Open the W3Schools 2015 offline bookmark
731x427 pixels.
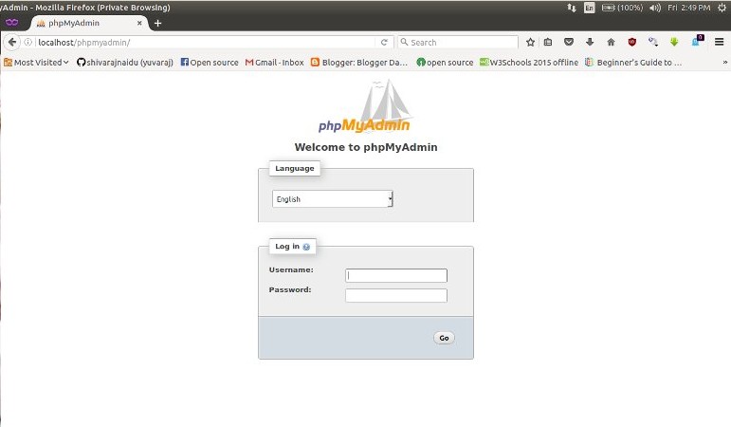(529, 62)
